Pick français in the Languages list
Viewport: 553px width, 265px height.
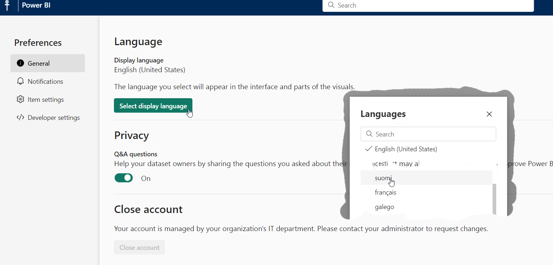pyautogui.click(x=385, y=192)
